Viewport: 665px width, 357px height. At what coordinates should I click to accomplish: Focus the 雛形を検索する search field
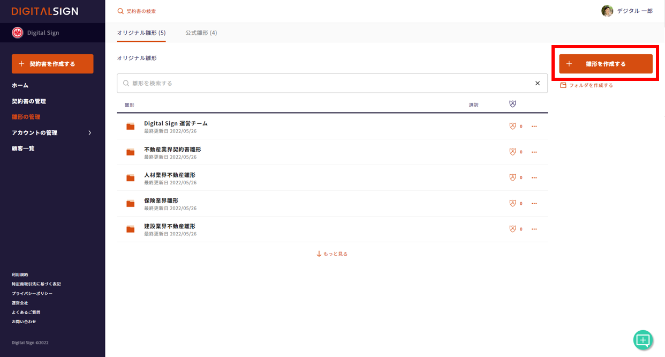[327, 83]
